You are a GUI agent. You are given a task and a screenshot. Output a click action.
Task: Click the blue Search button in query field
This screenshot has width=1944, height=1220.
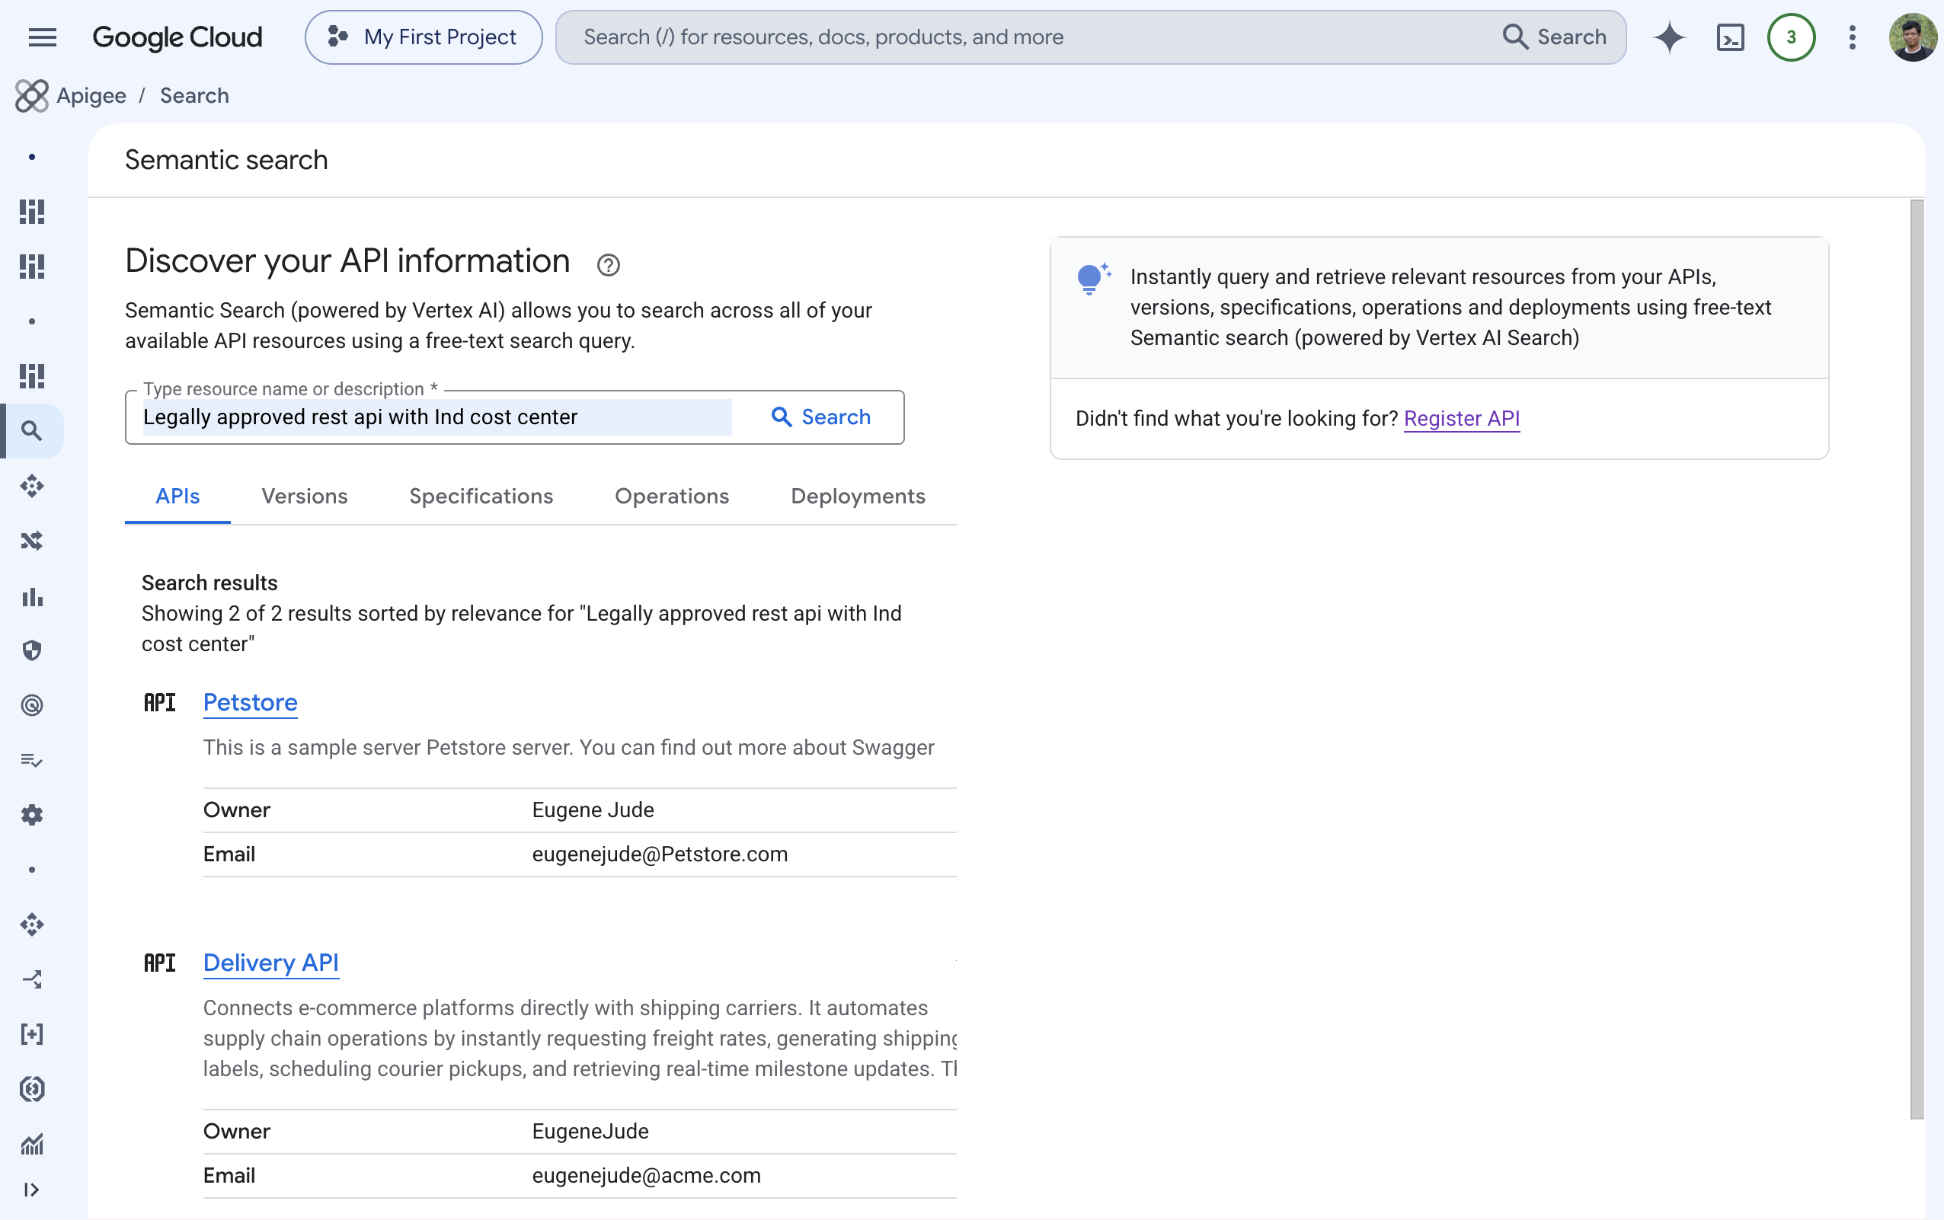point(820,417)
